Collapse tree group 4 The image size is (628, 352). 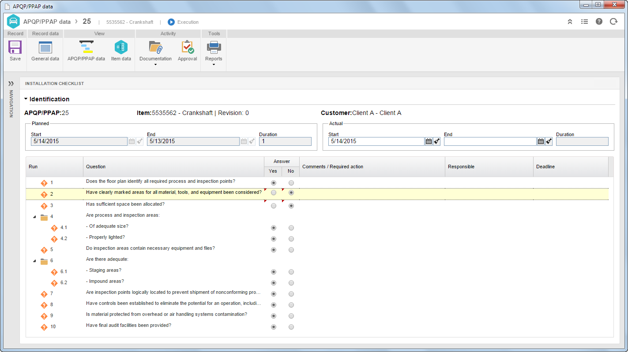[35, 217]
